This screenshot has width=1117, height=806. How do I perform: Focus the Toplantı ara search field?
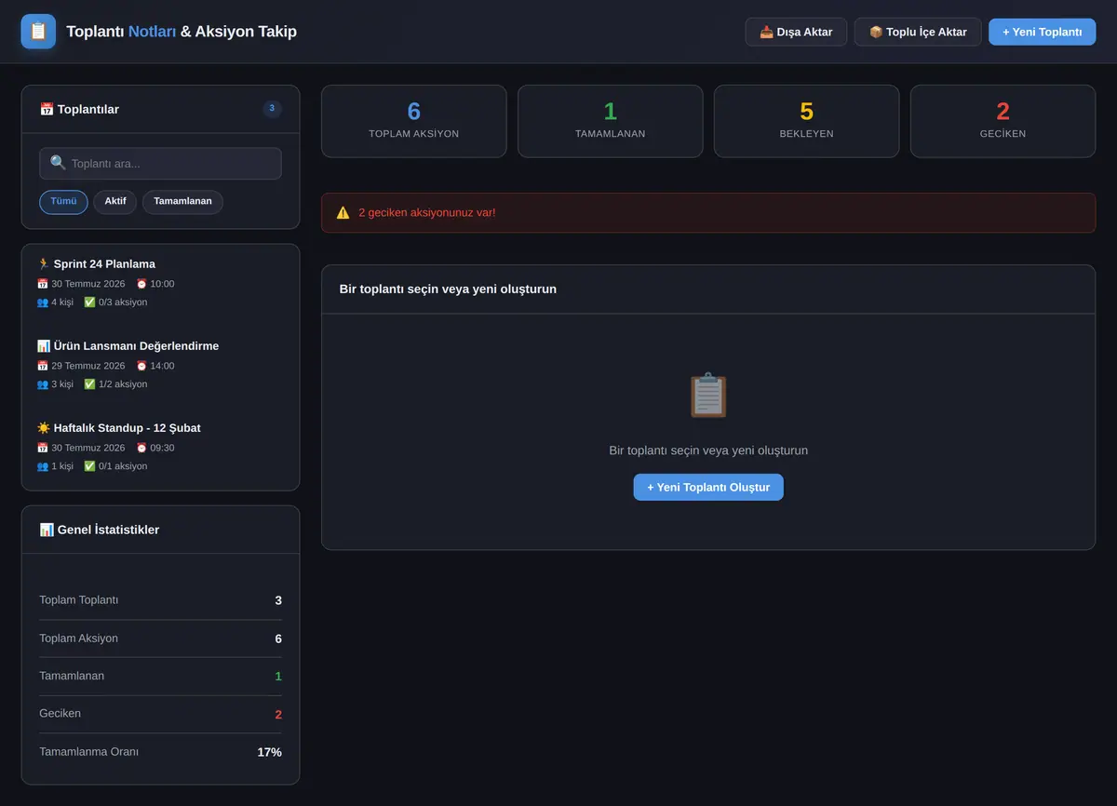tap(160, 164)
